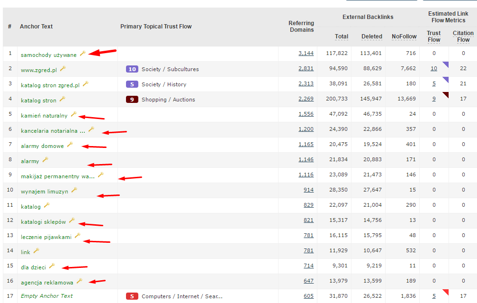Click the key icon beside 'leczenie pijawkami'
Image resolution: width=477 pixels, height=303 pixels.
tap(78, 235)
